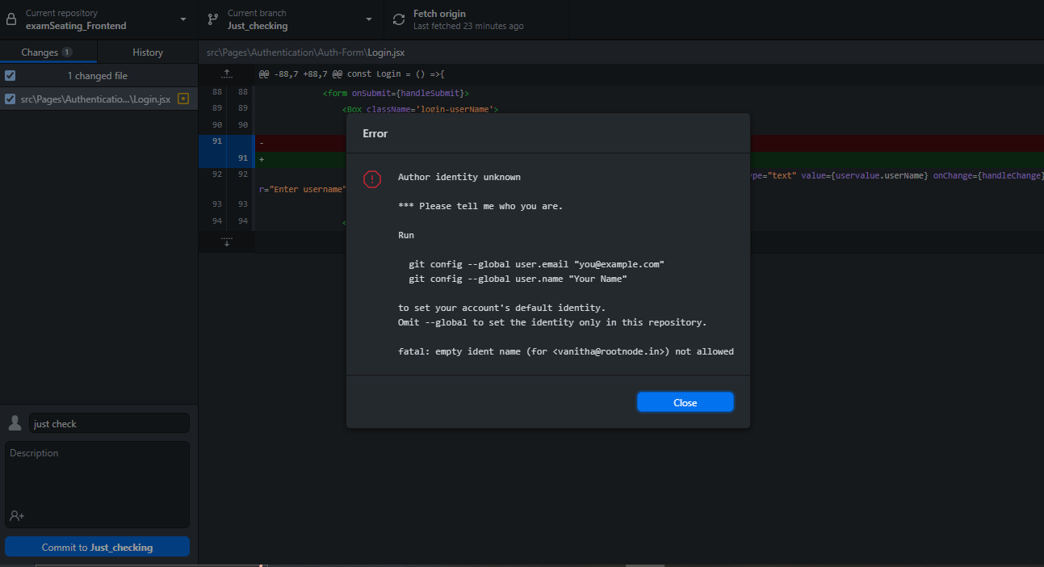
Task: Click the expand-diff arrow above the line numbers
Action: click(227, 73)
